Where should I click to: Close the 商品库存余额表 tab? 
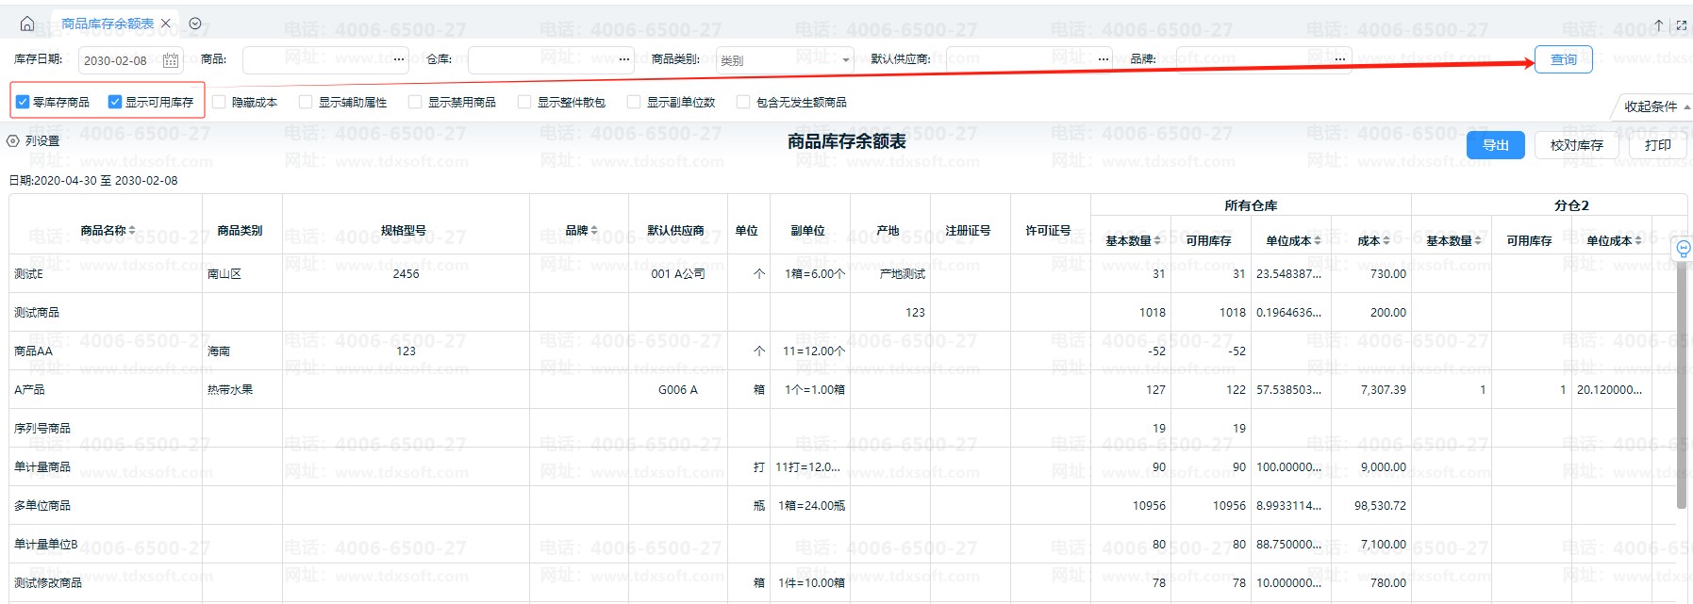point(166,24)
